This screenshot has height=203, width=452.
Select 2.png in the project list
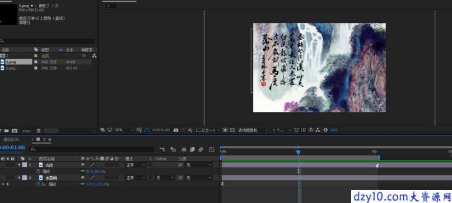[x=11, y=68]
